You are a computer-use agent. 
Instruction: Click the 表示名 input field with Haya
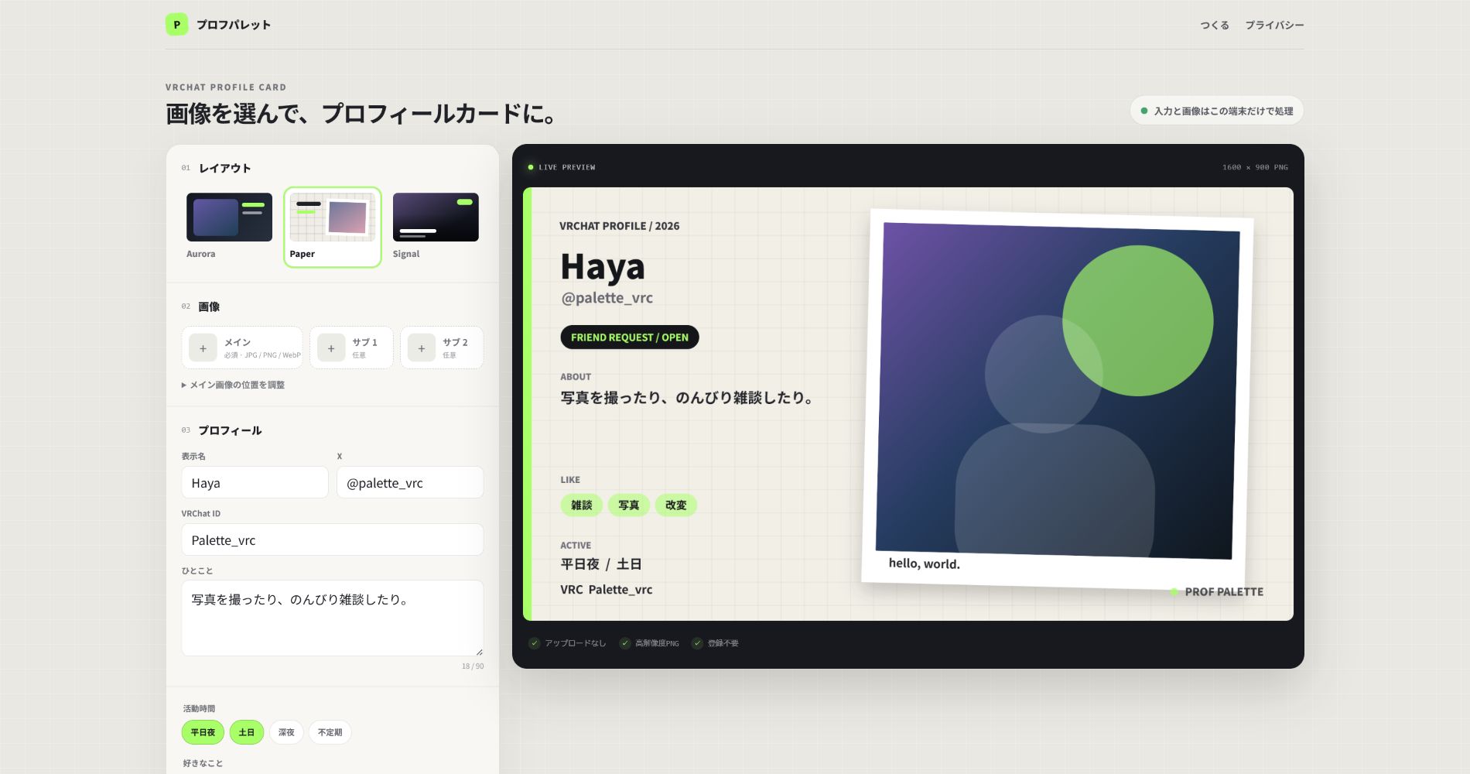tap(255, 482)
